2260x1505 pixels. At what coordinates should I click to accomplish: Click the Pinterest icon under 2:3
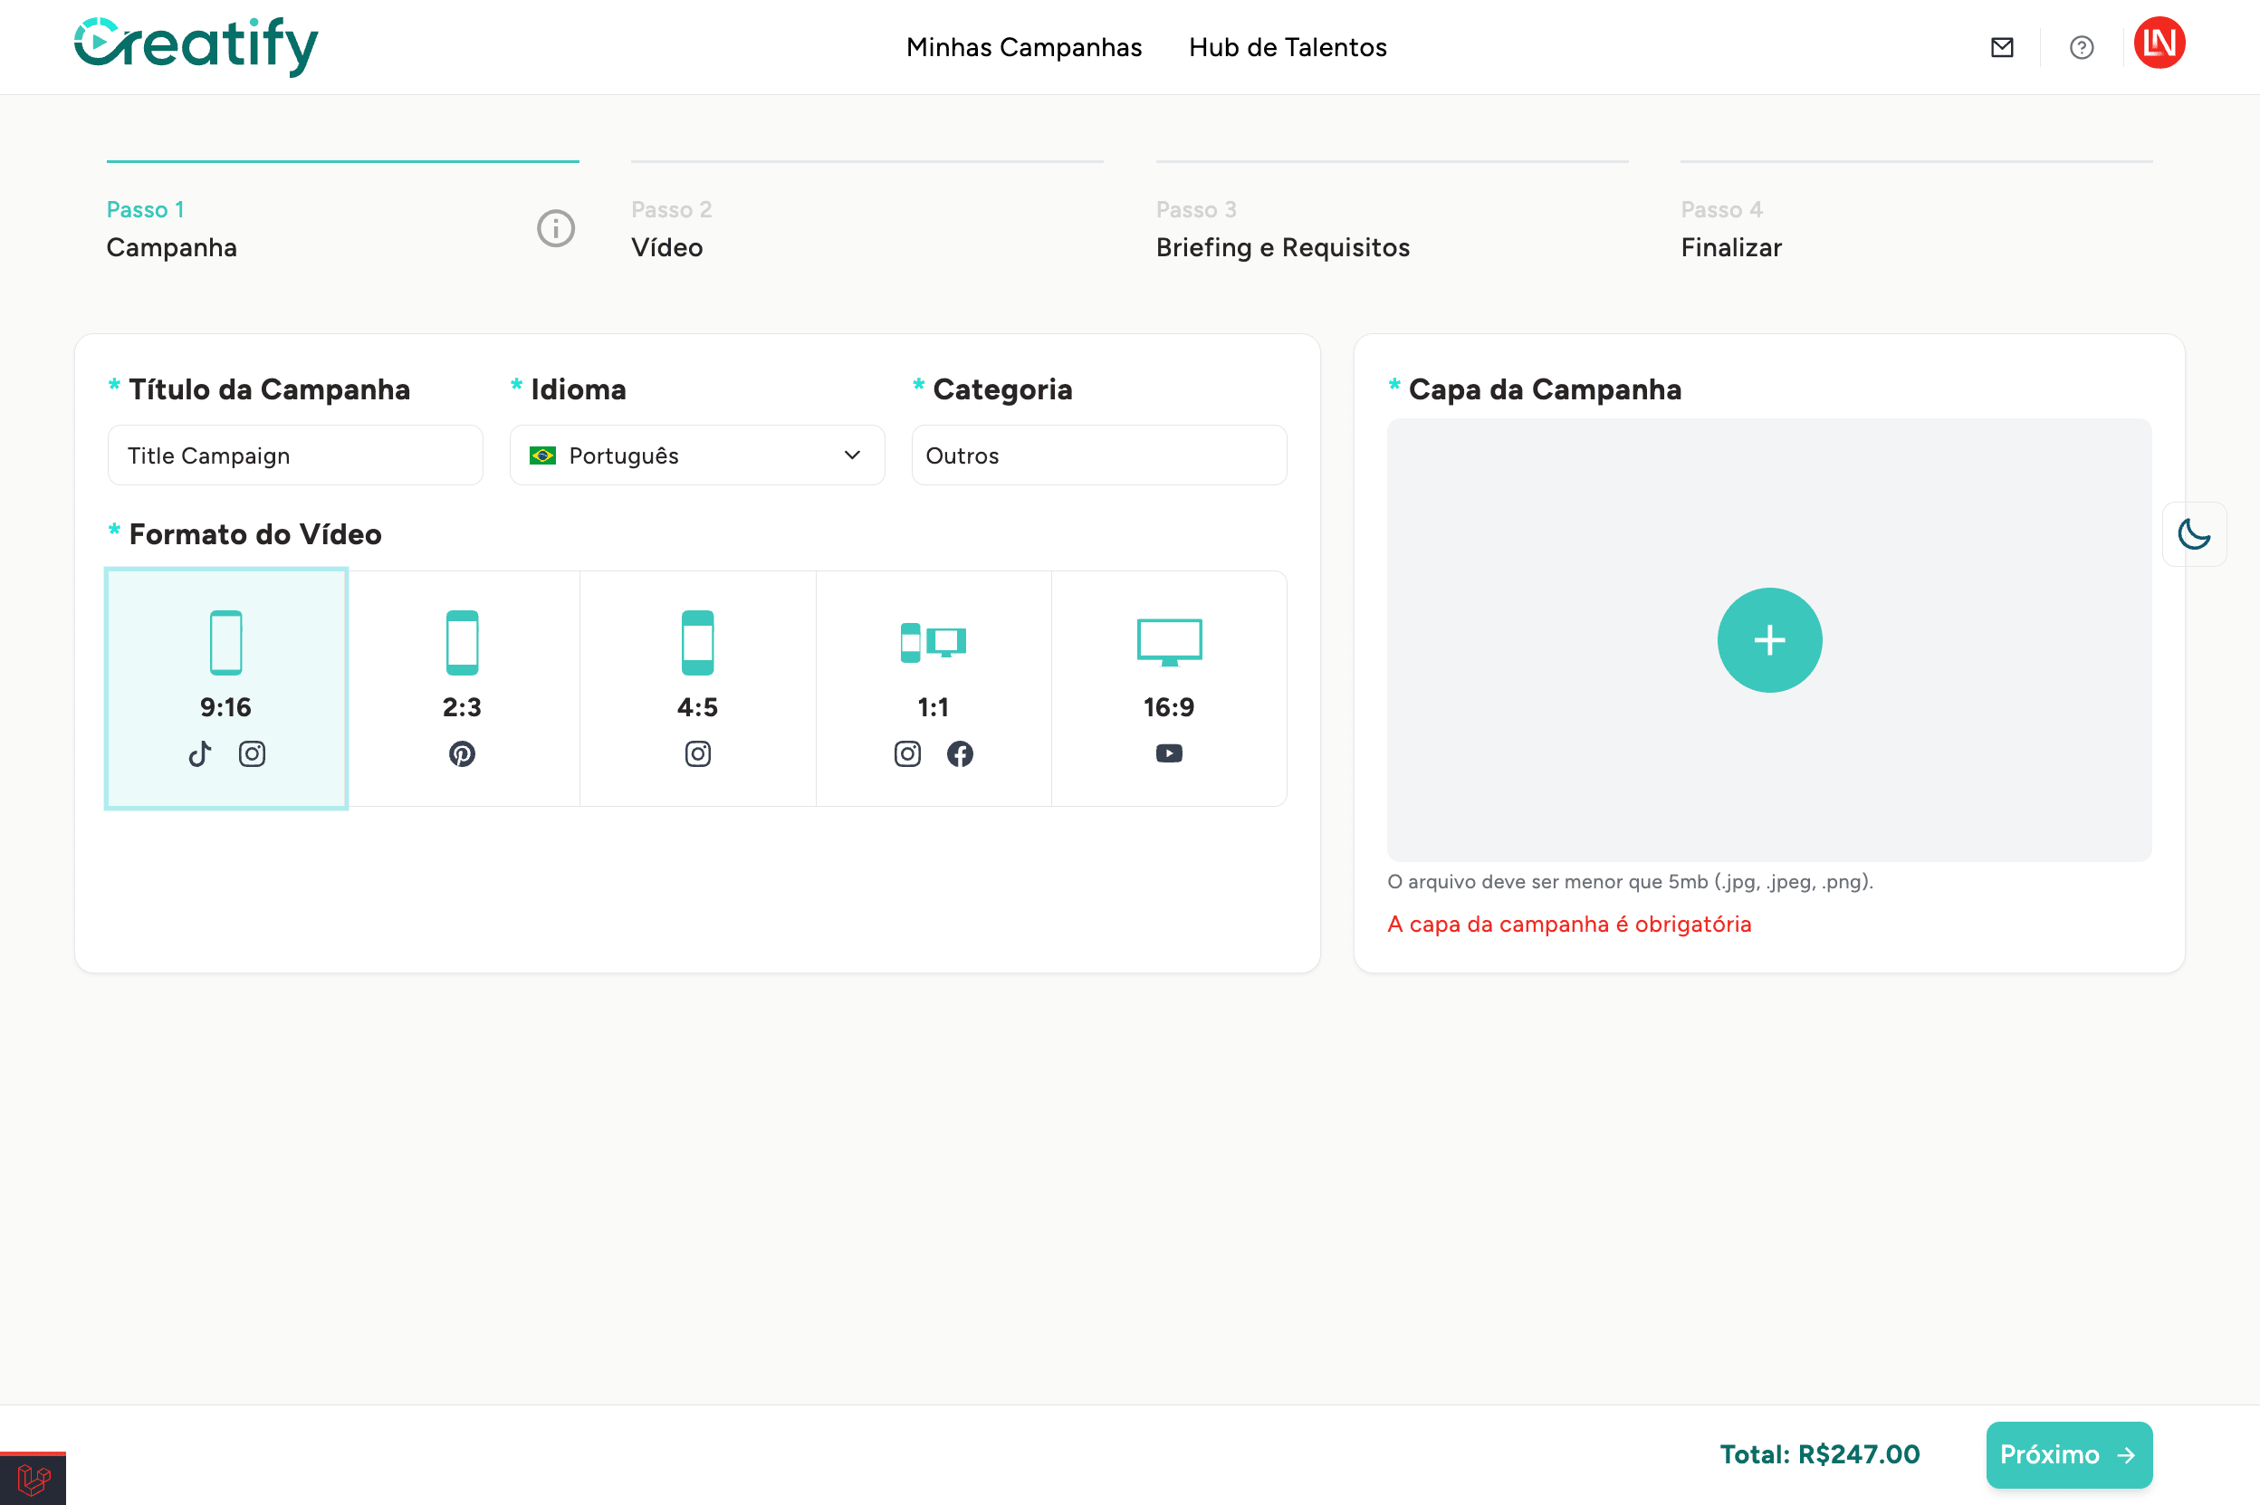(x=462, y=754)
